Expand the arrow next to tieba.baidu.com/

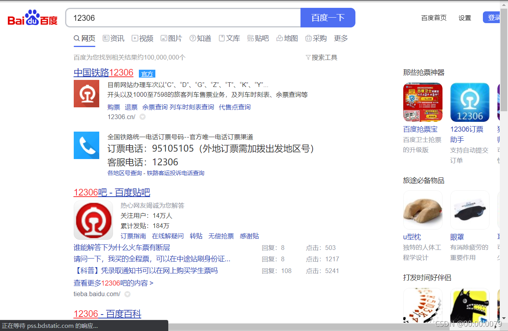[127, 294]
